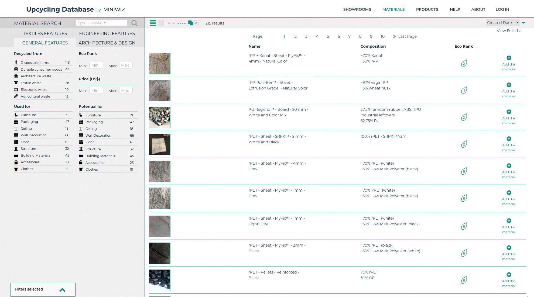Click the View Full List link
The width and height of the screenshot is (534, 297).
(x=509, y=31)
